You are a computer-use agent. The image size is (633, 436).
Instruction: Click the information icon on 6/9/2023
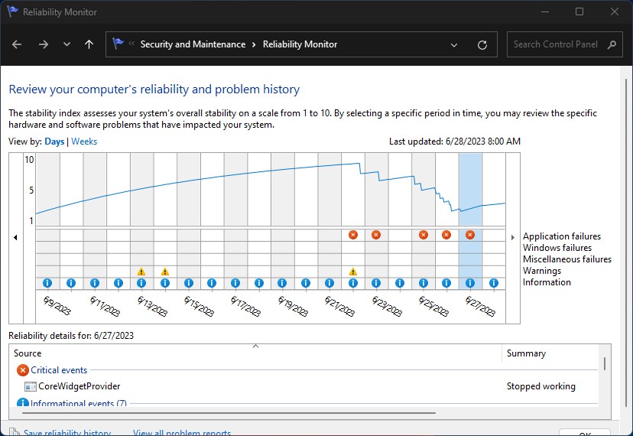pos(47,283)
